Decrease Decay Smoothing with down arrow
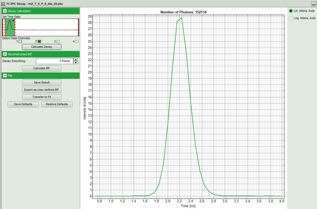The image size is (317, 209). point(76,62)
